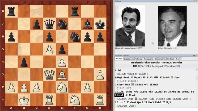Switch to the Бланк партии tab

(x=160, y=59)
